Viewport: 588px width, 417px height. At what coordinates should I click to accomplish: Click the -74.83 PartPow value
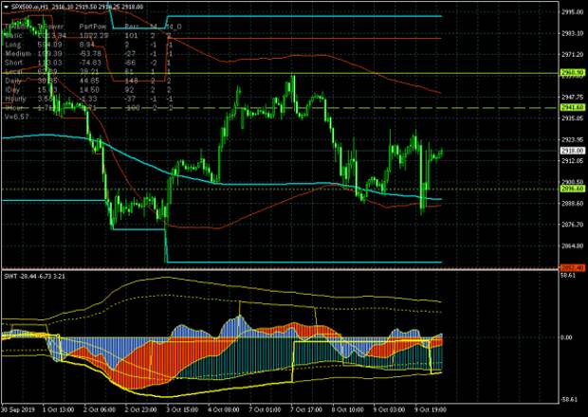[90, 63]
